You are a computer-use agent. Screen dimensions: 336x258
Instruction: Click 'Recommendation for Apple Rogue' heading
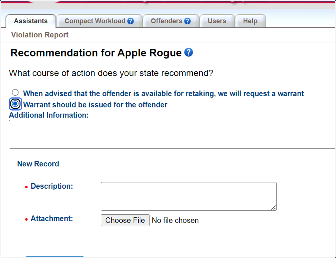(96, 53)
